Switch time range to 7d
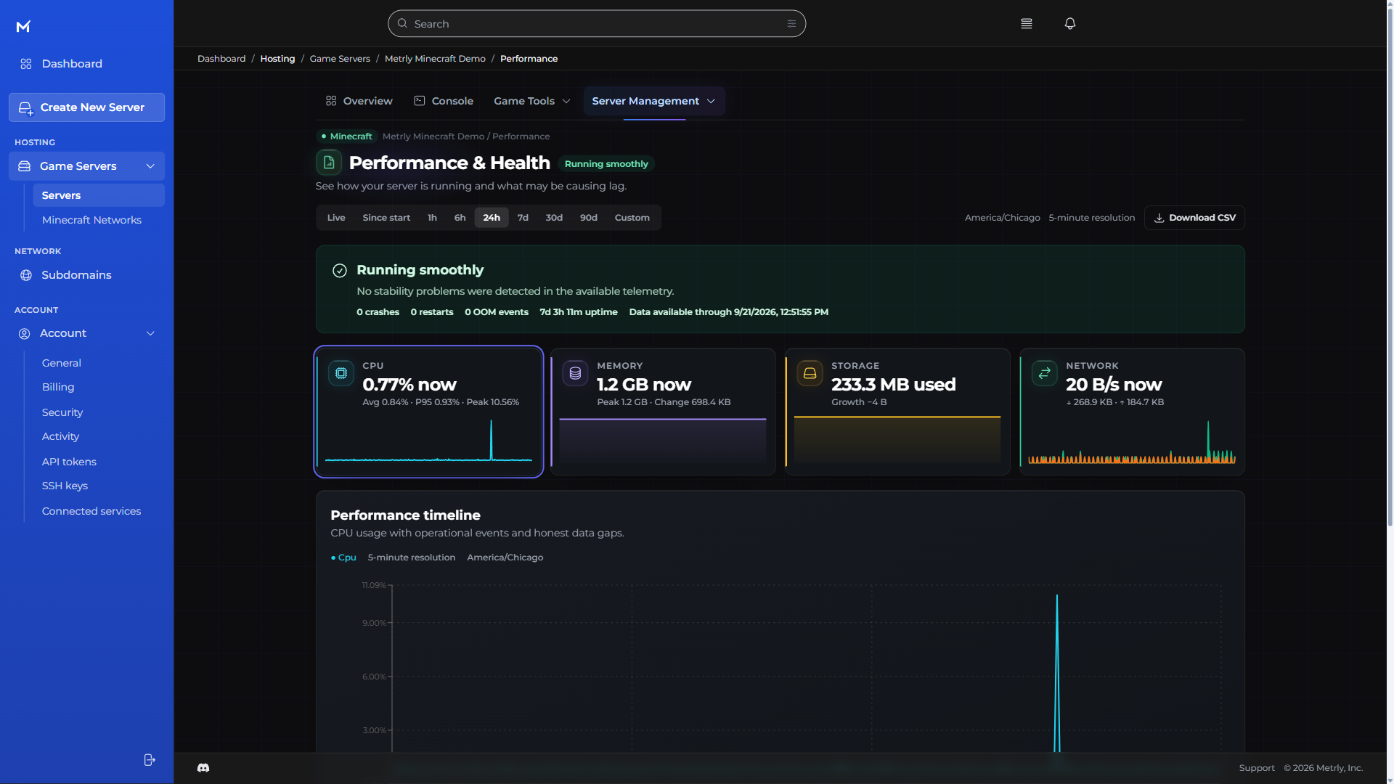The image size is (1394, 784). [523, 218]
